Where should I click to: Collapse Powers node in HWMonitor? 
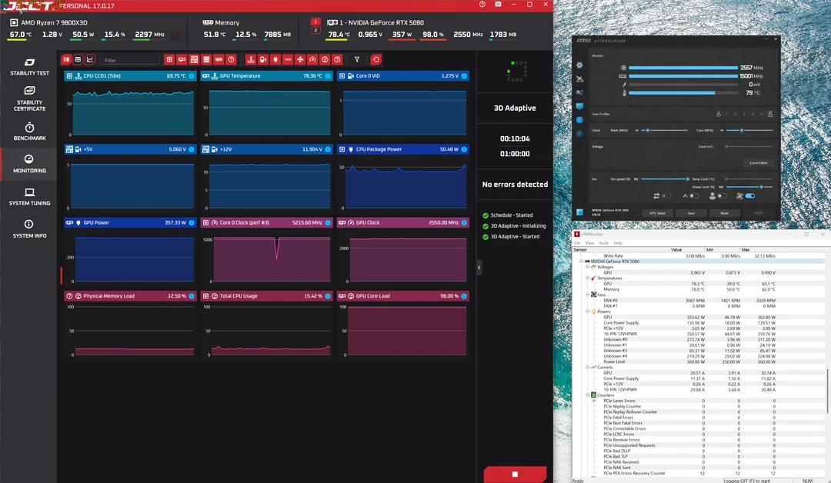(x=587, y=311)
